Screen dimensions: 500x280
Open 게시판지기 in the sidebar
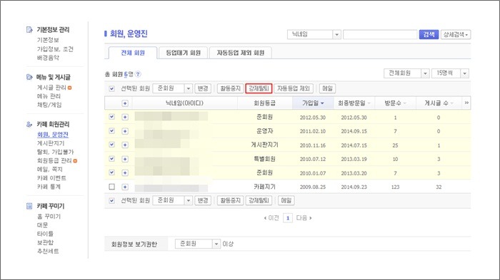click(x=51, y=143)
